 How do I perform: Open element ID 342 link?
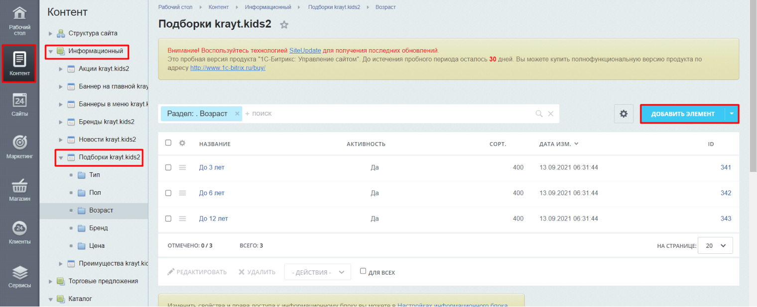[x=726, y=193]
